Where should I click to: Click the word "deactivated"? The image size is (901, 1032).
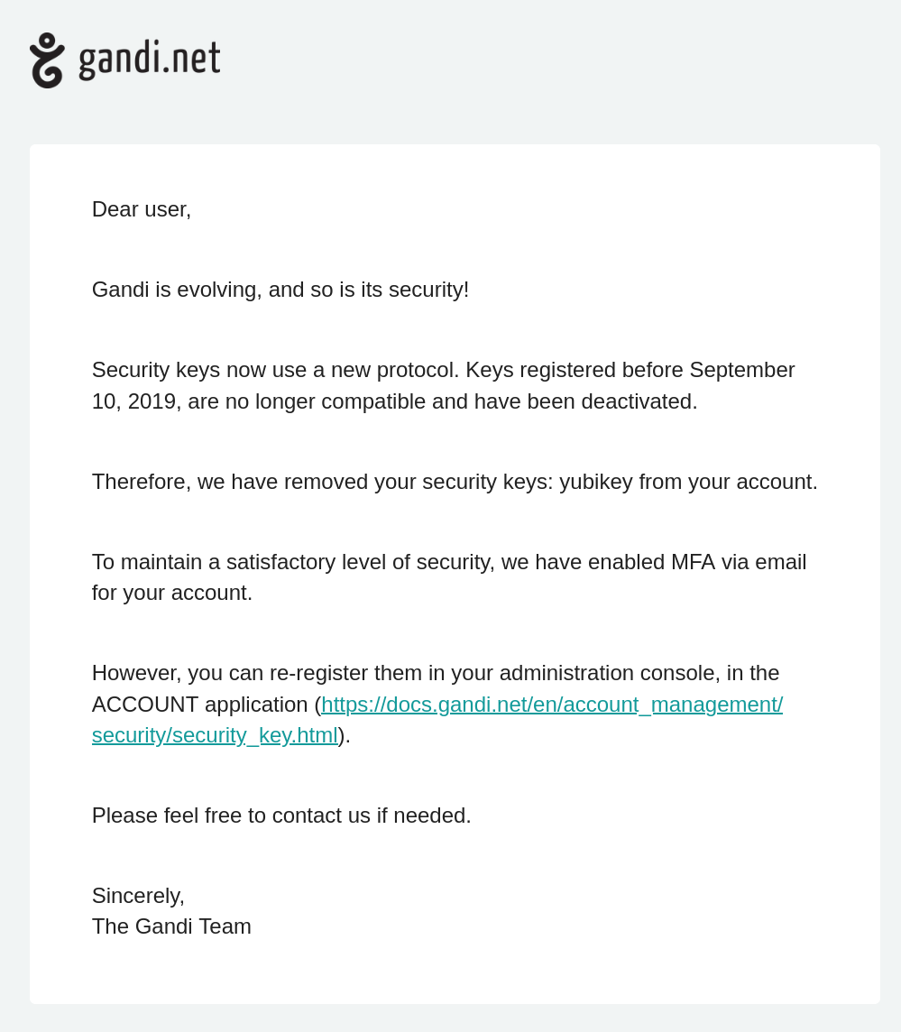pos(637,401)
